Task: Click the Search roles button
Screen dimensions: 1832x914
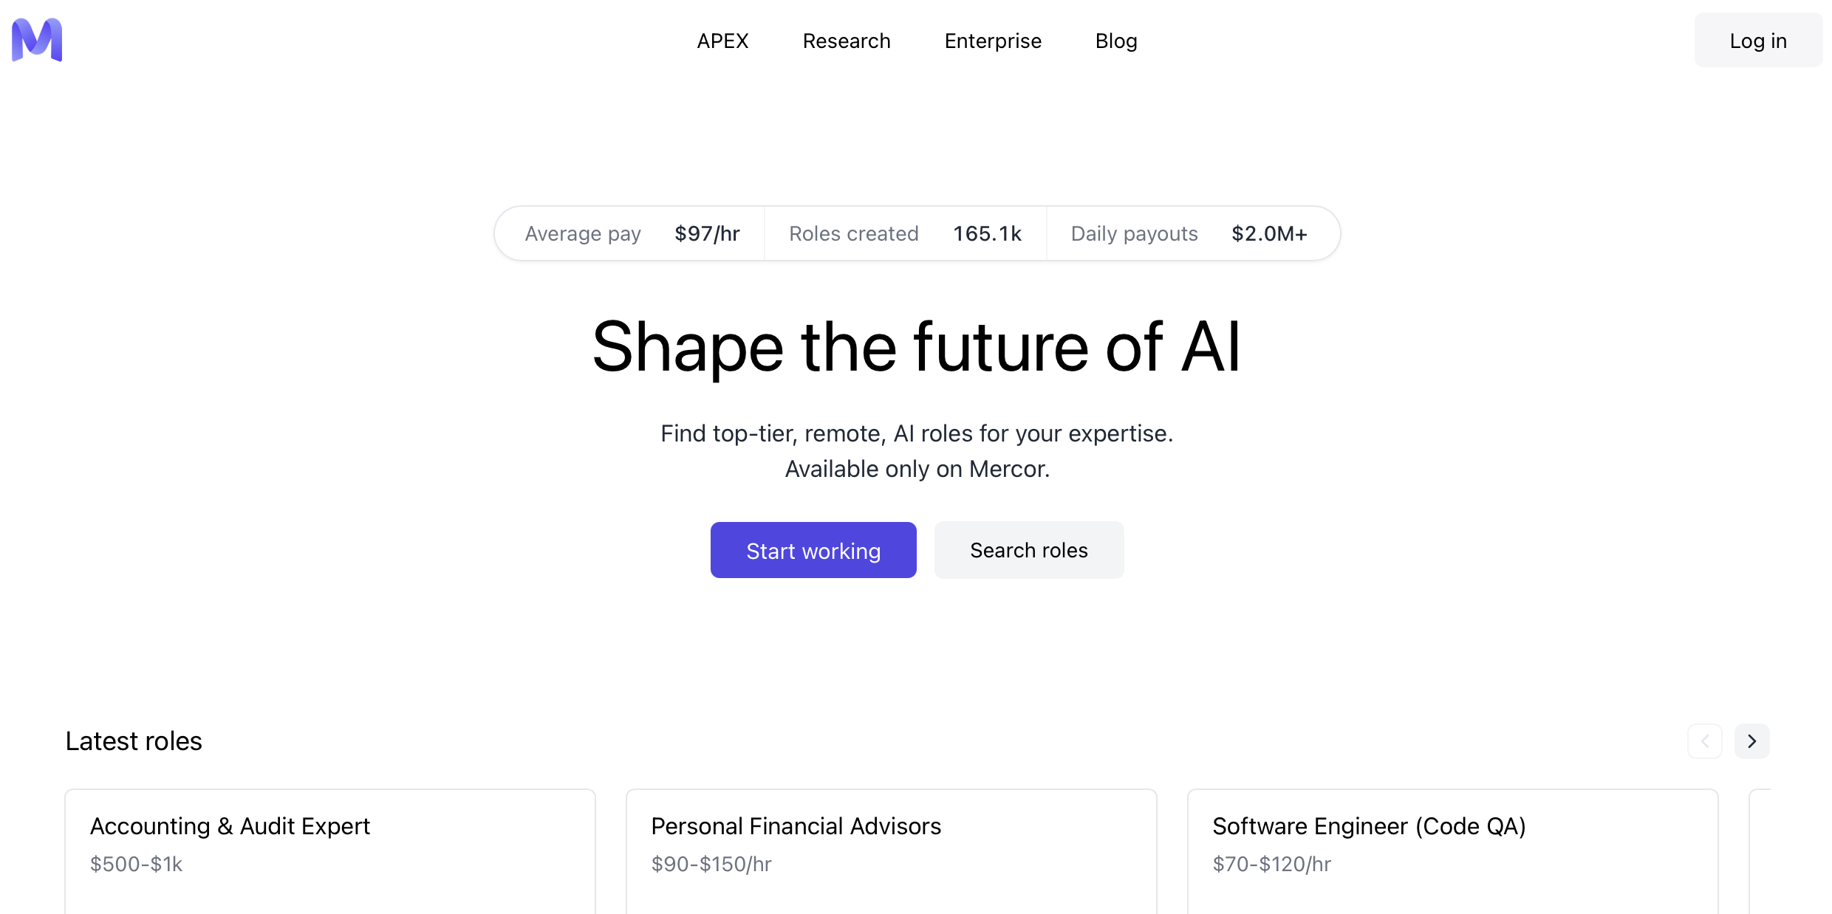Action: 1028,550
